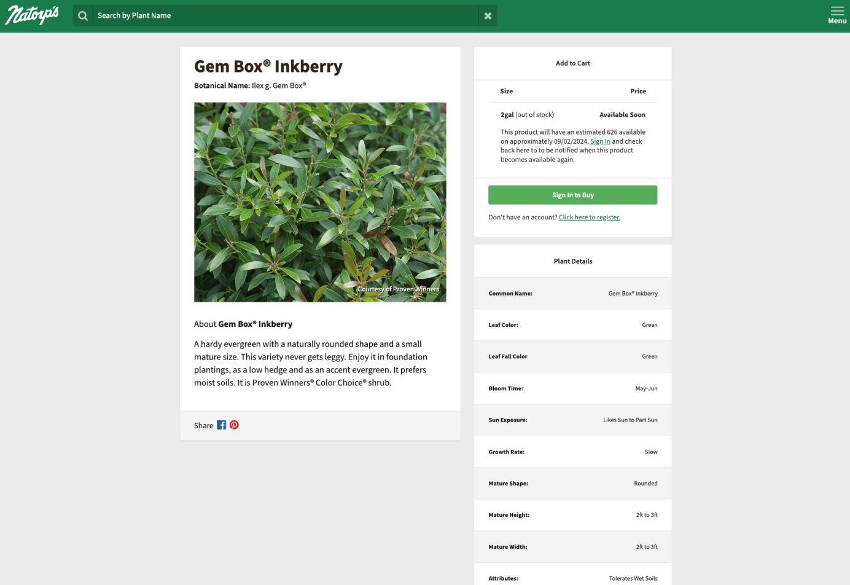
Task: Click the Gem Box Inkberry page title
Action: click(268, 66)
